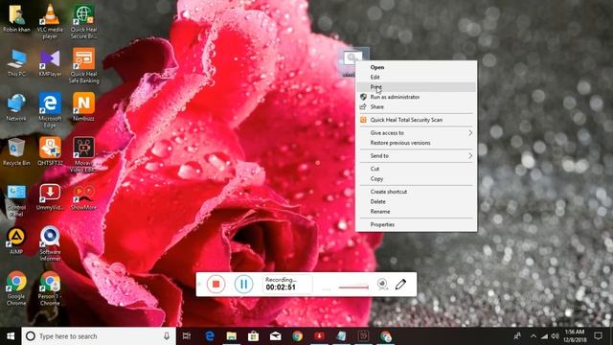613x345 pixels.
Task: Choose Restore previous versions
Action: tap(416, 143)
